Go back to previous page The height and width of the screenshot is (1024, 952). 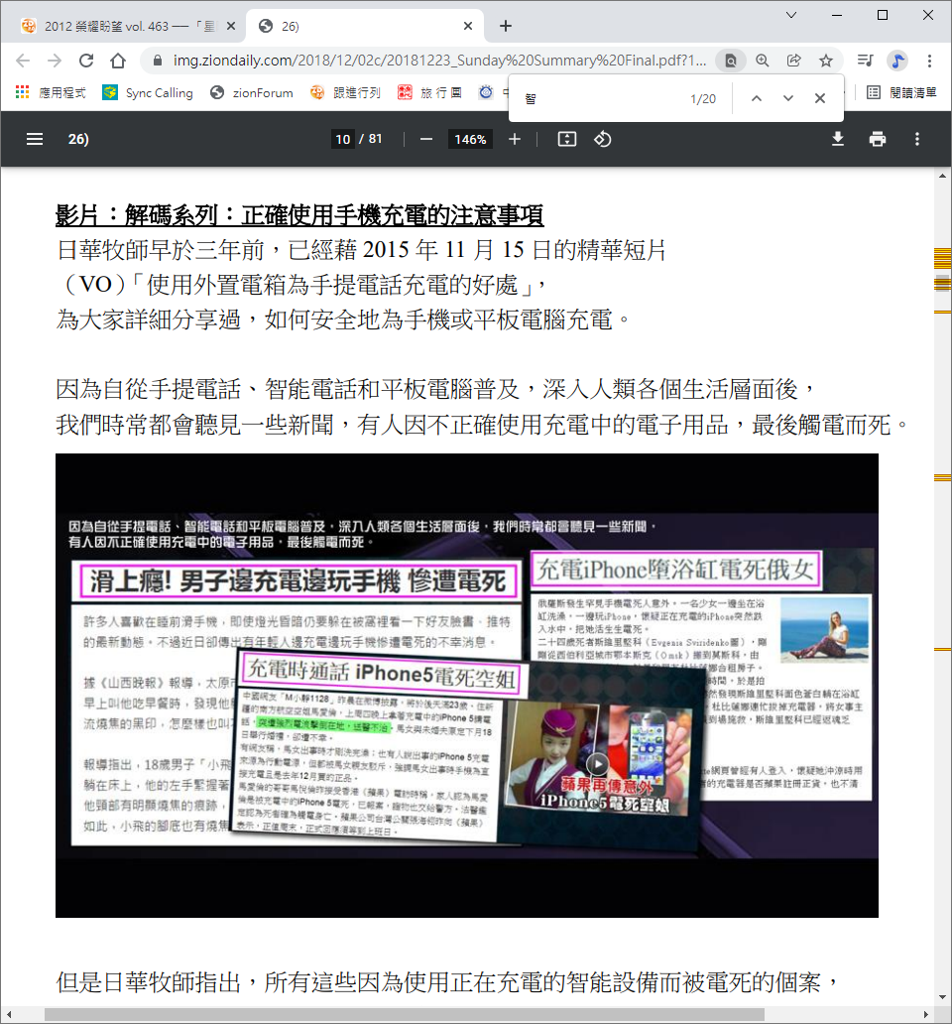tap(23, 61)
